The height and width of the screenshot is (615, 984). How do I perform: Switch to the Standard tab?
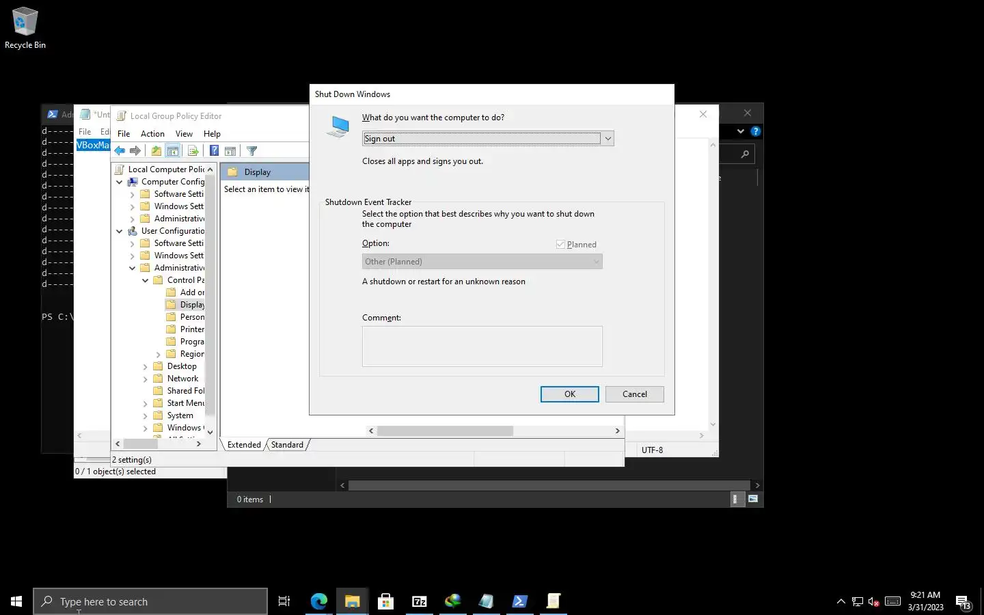click(x=287, y=445)
